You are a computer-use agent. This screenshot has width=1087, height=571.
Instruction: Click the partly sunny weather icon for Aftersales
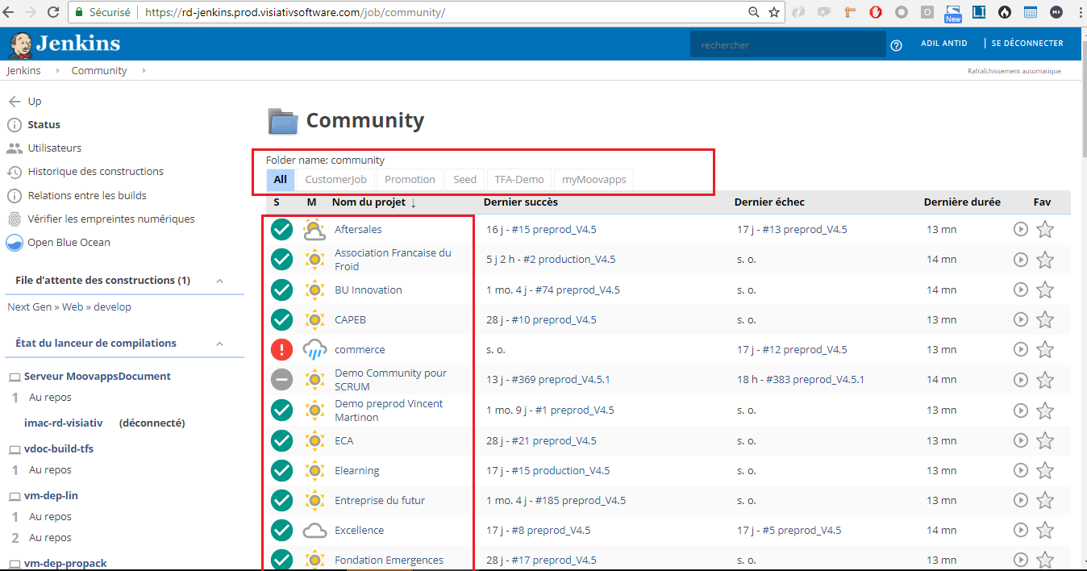314,230
